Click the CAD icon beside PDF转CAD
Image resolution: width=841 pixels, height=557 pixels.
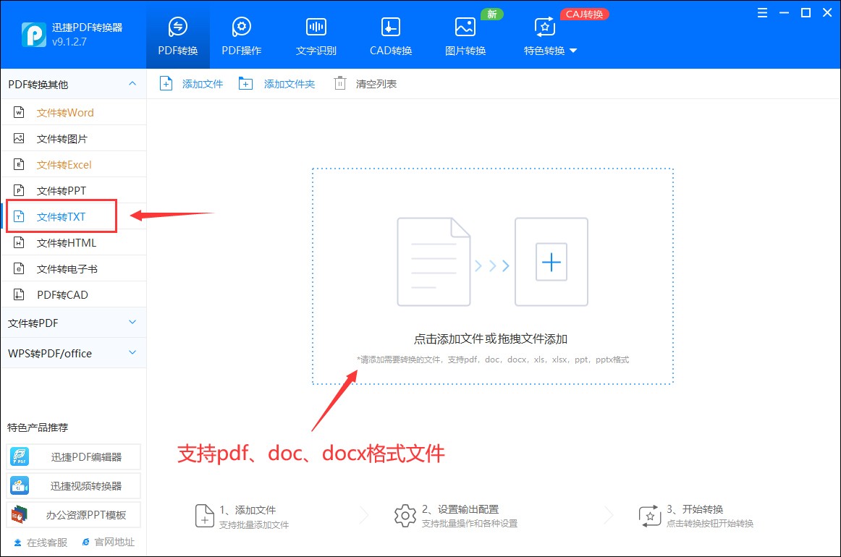click(x=19, y=294)
